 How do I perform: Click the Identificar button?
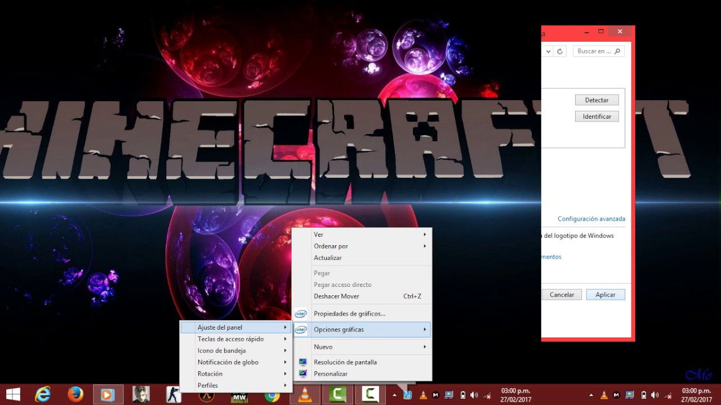[x=597, y=116]
